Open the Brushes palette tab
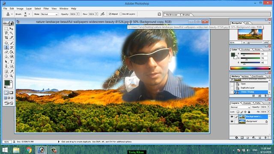Screen dimensions: 274x154 coord(186,15)
